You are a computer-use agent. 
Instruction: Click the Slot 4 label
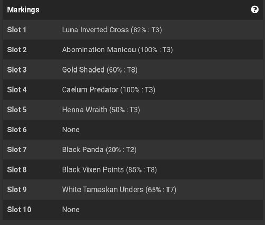[x=17, y=89]
